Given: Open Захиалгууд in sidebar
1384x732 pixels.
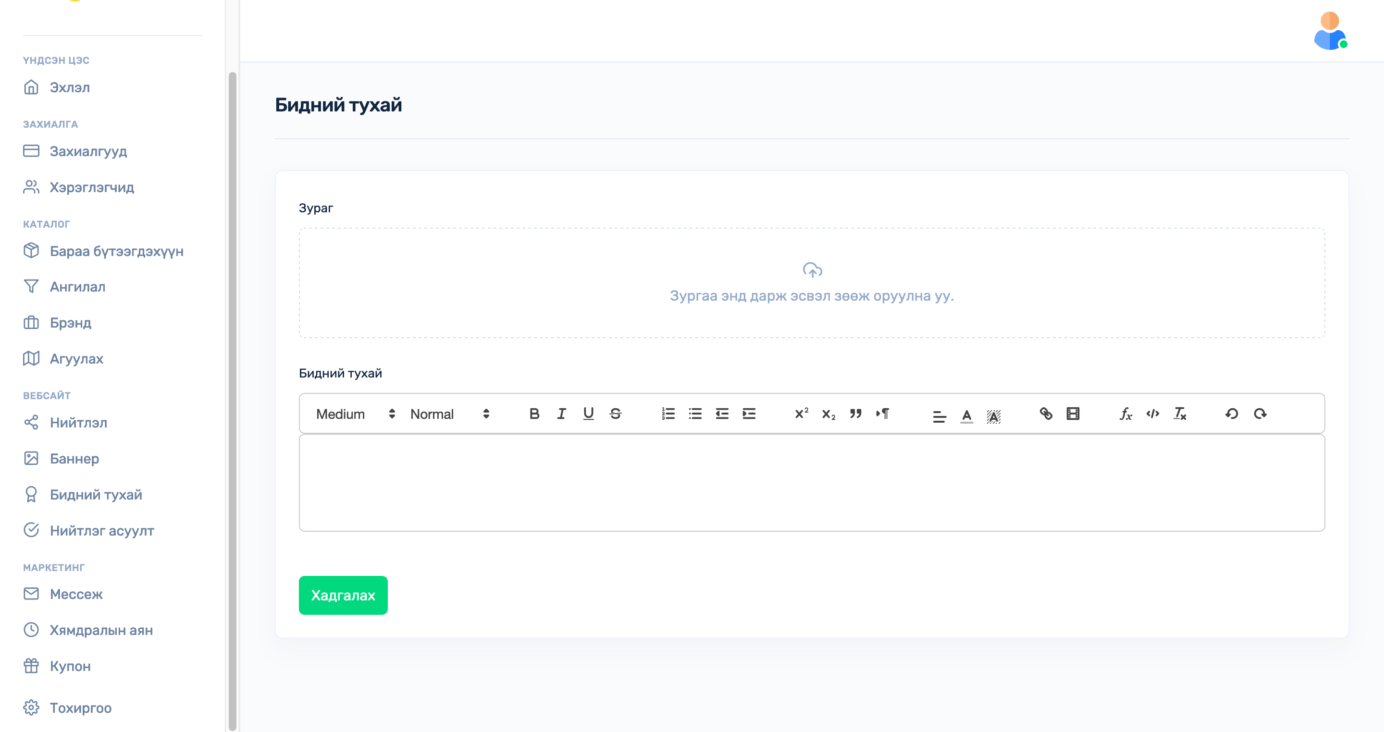Looking at the screenshot, I should click(x=88, y=151).
